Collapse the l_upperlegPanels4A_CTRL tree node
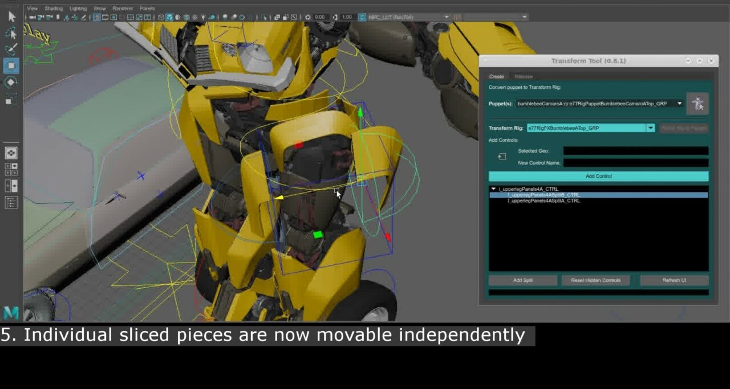 494,189
